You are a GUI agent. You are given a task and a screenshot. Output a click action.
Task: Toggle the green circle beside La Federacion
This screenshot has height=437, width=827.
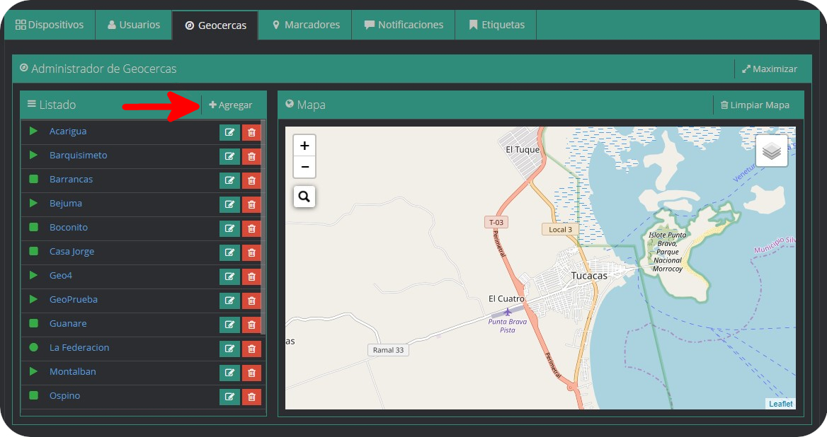33,348
